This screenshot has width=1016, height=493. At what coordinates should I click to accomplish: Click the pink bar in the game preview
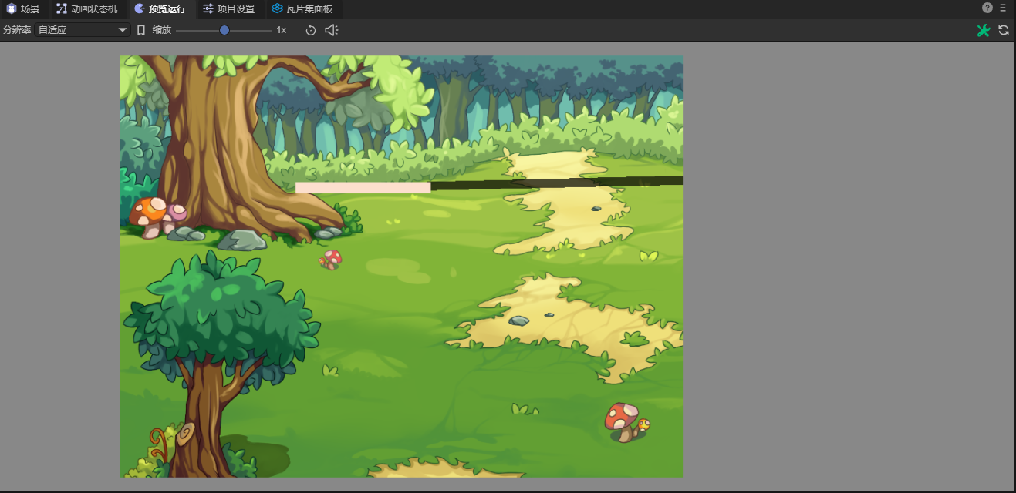point(363,187)
